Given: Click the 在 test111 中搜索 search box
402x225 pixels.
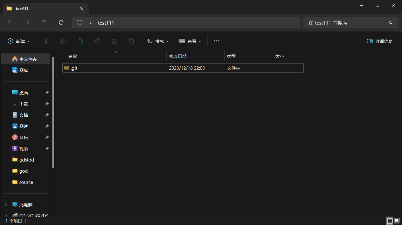Looking at the screenshot, I should 346,23.
